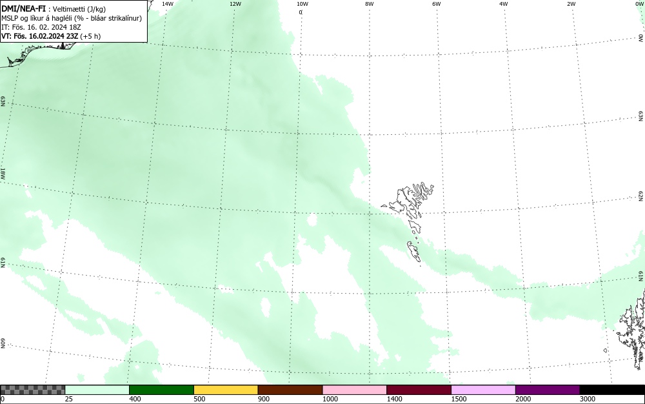The image size is (645, 404).
Task: Click the legend value "25"
Action: point(69,399)
